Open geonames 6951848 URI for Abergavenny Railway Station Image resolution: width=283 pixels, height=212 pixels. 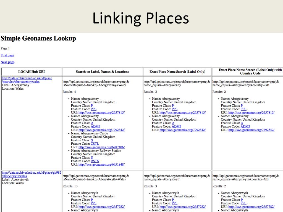tap(101, 165)
